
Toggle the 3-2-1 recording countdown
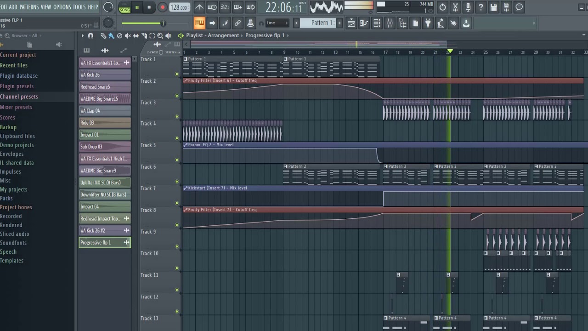(225, 7)
